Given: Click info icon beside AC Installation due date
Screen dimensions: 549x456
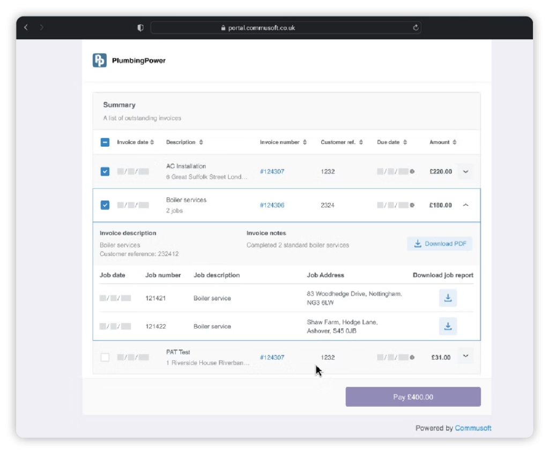Looking at the screenshot, I should pyautogui.click(x=412, y=172).
